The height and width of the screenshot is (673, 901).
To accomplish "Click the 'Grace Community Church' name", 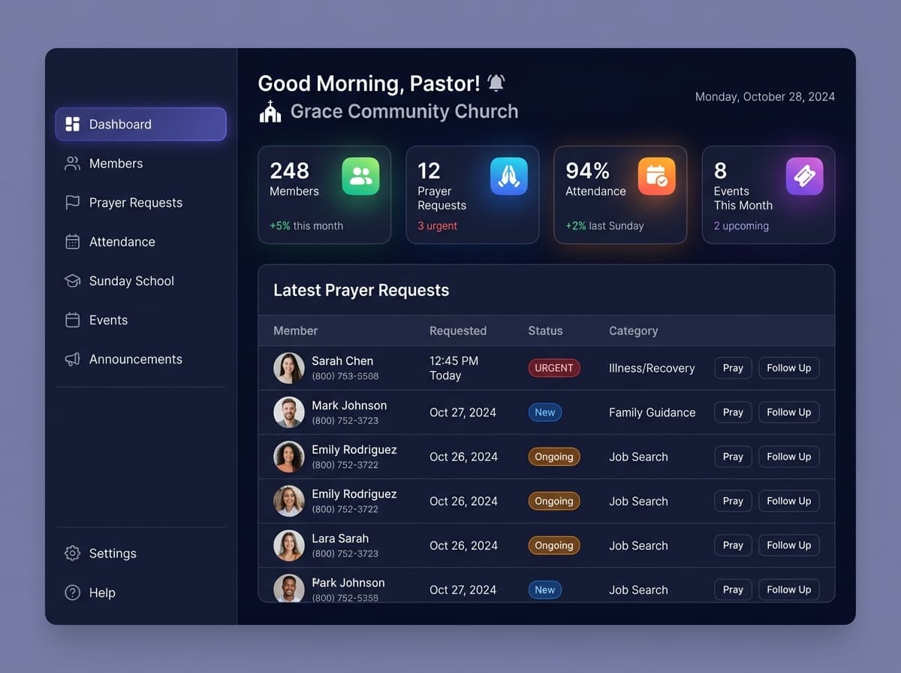I will click(x=404, y=111).
